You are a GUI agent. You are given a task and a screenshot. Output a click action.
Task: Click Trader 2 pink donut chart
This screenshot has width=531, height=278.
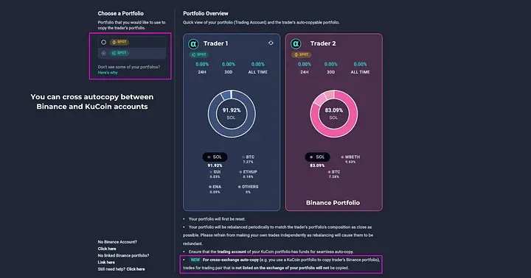click(x=334, y=113)
